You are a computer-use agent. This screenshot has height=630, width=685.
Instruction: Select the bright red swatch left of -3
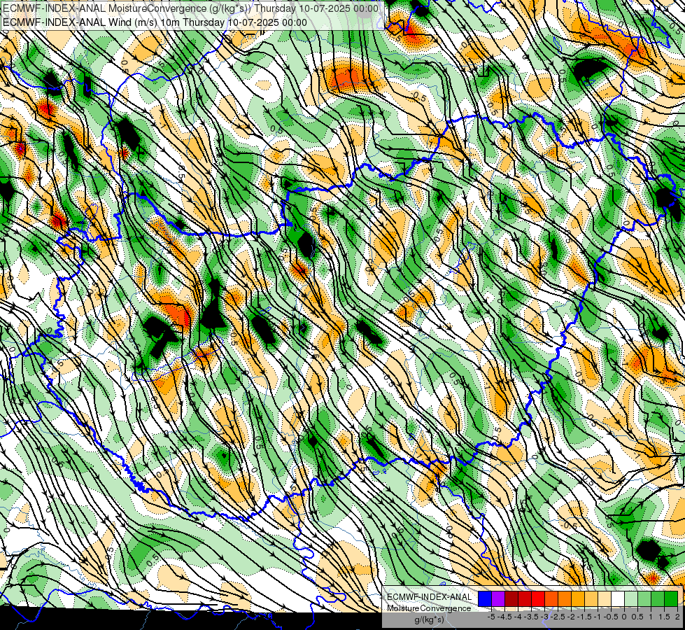(x=538, y=598)
